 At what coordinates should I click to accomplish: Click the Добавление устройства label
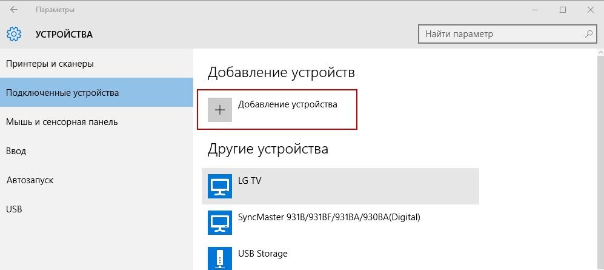click(287, 104)
